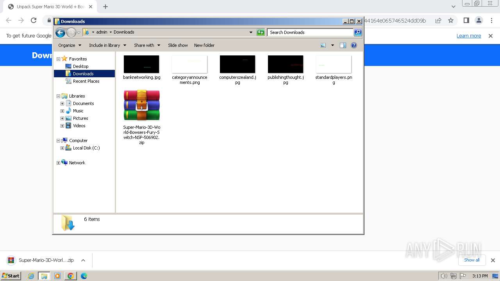This screenshot has width=500, height=281.
Task: Select publishingthought.jpg thumbnail
Action: pos(286,64)
